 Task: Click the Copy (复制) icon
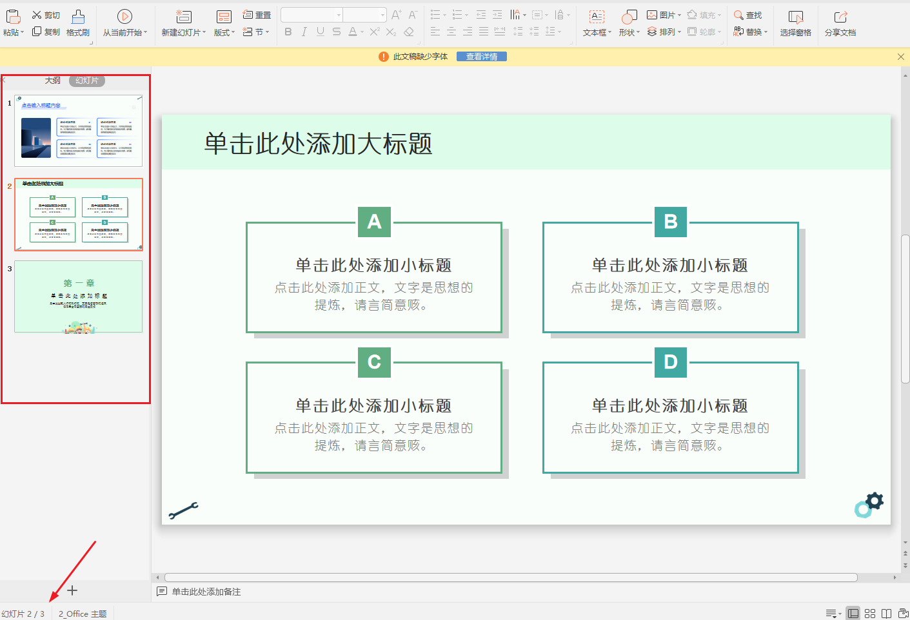point(37,32)
